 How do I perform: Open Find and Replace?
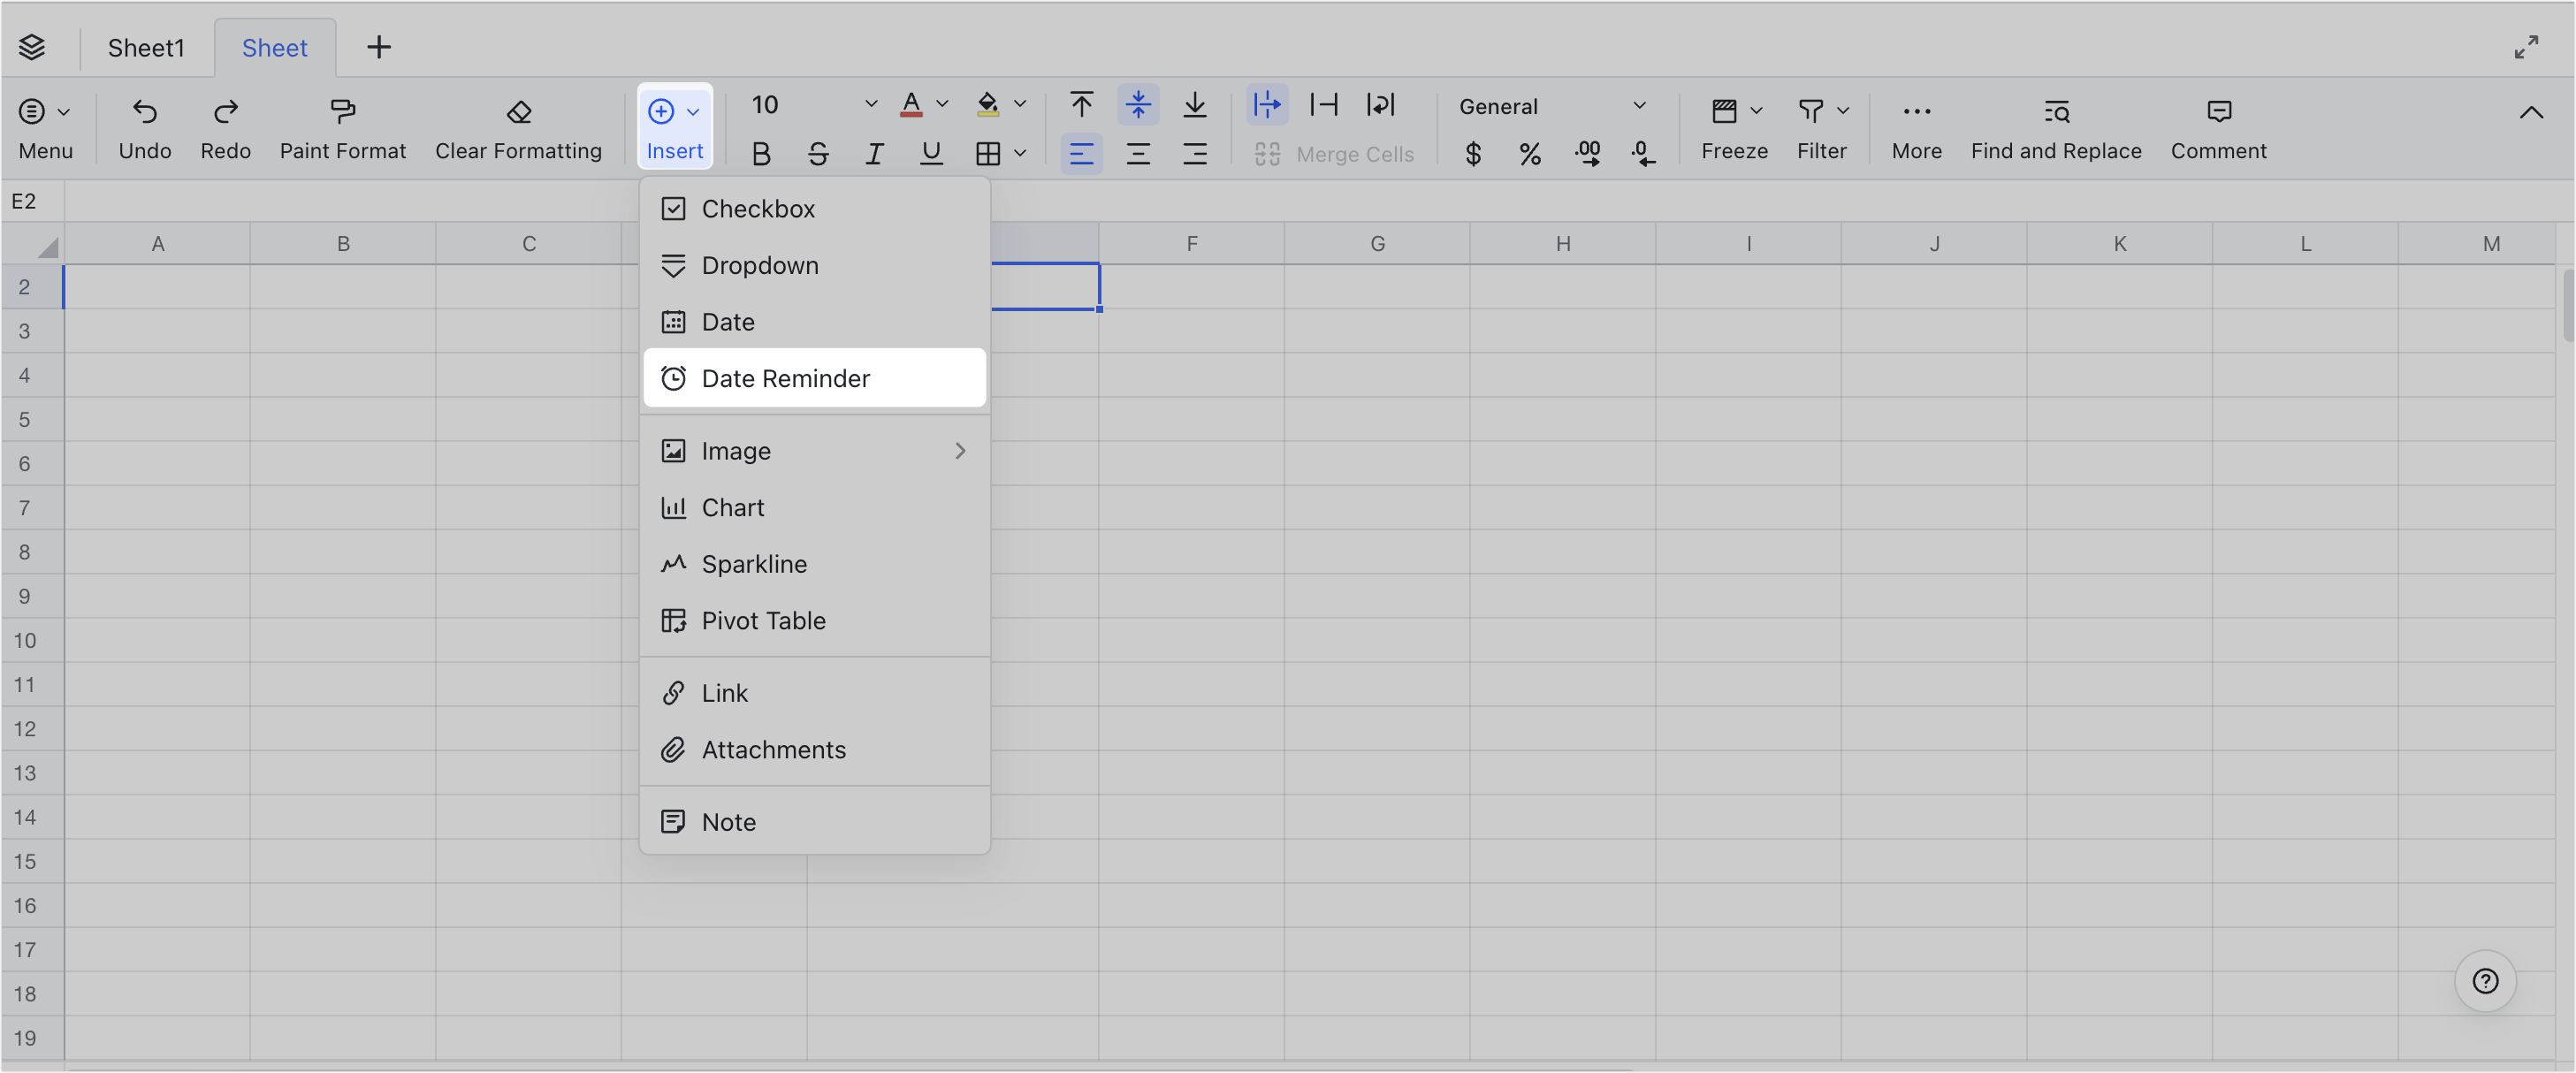2056,128
